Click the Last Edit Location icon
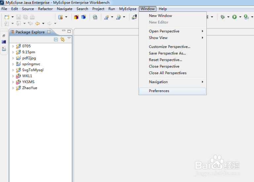Screen dimensions: 254x182 pos(30,23)
